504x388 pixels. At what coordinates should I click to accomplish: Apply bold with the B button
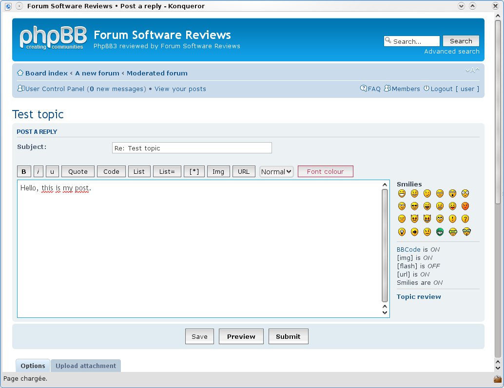[23, 171]
